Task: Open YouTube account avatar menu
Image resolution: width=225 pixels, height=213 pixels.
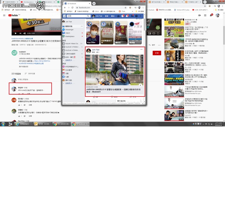Action: [217, 15]
